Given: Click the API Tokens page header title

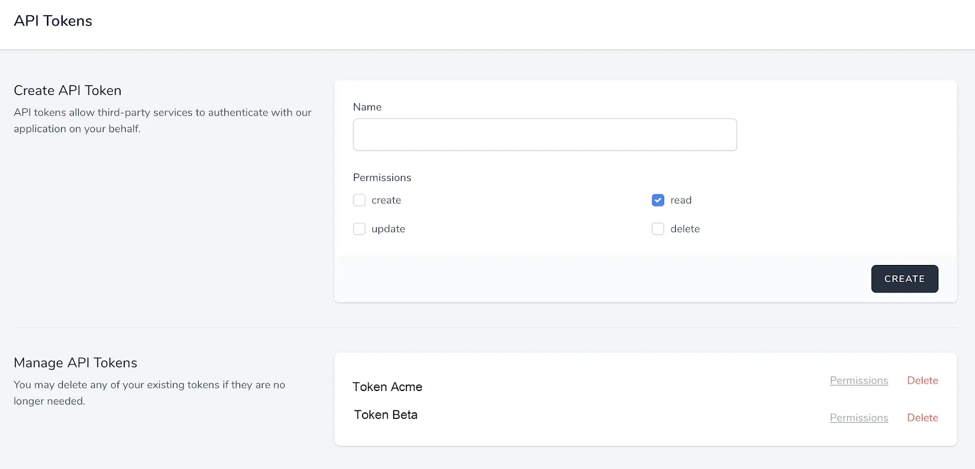Looking at the screenshot, I should pyautogui.click(x=53, y=21).
